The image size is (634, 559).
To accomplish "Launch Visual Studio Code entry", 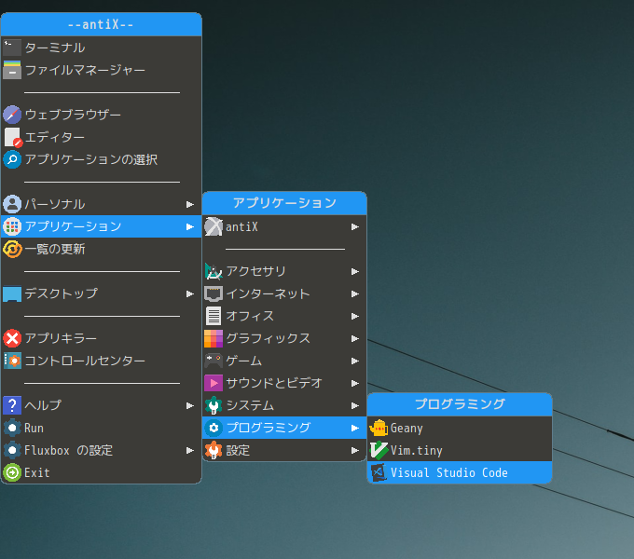I will (460, 472).
